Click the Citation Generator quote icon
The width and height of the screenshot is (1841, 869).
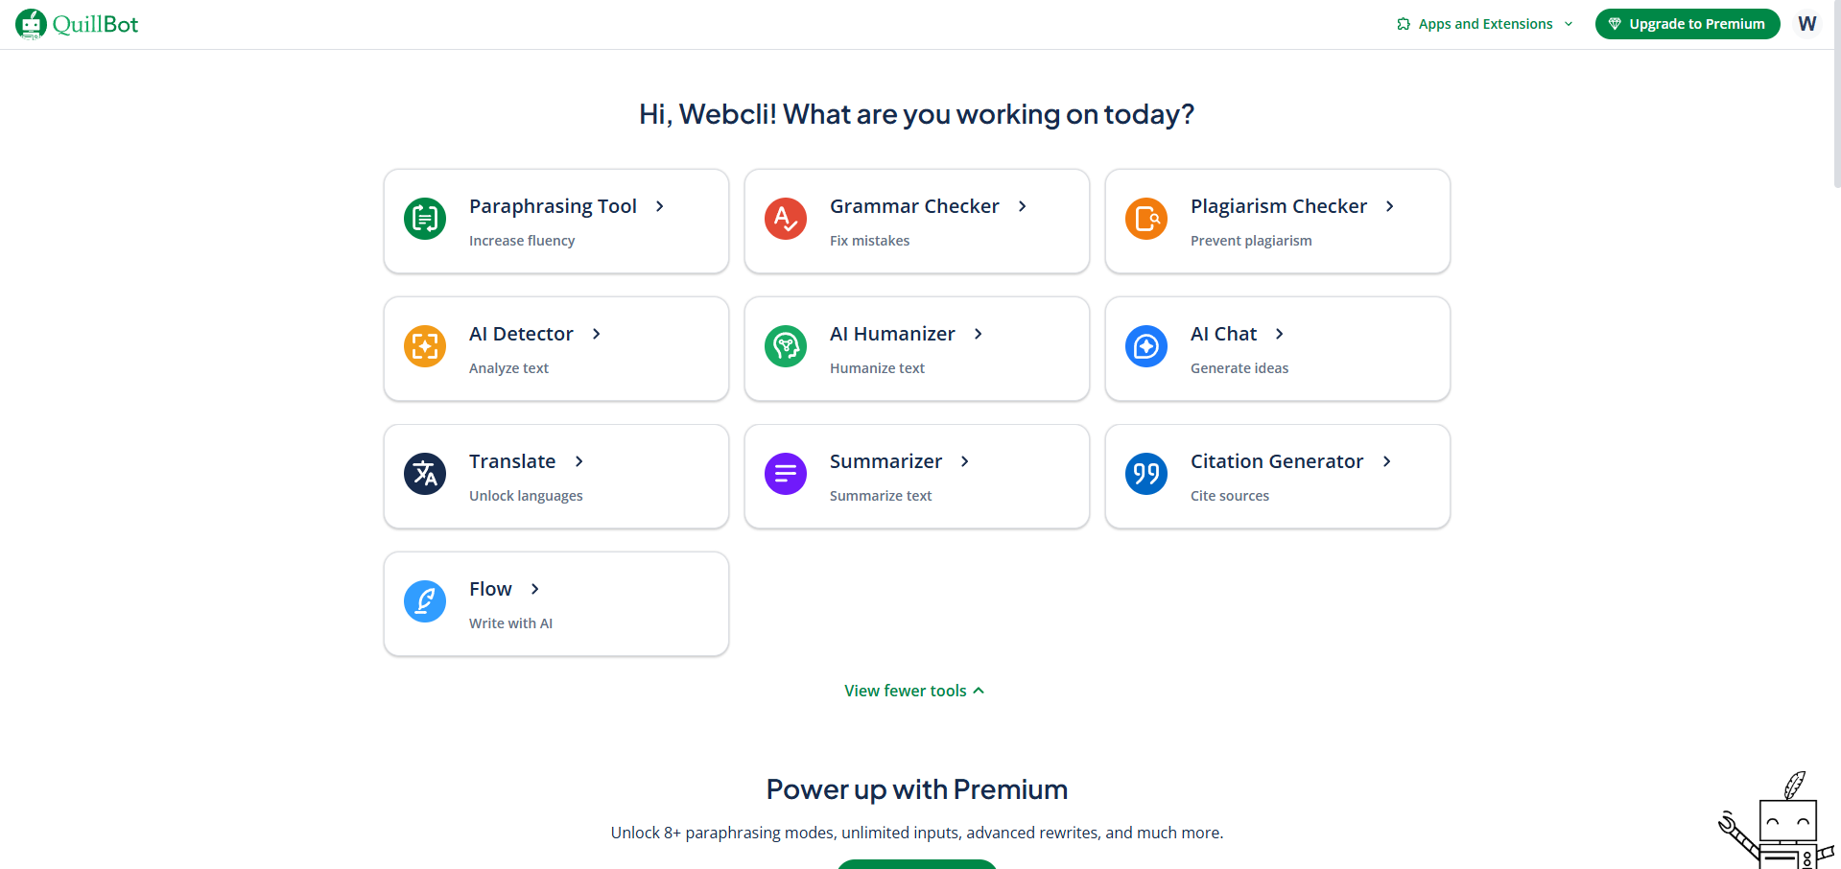pos(1146,474)
